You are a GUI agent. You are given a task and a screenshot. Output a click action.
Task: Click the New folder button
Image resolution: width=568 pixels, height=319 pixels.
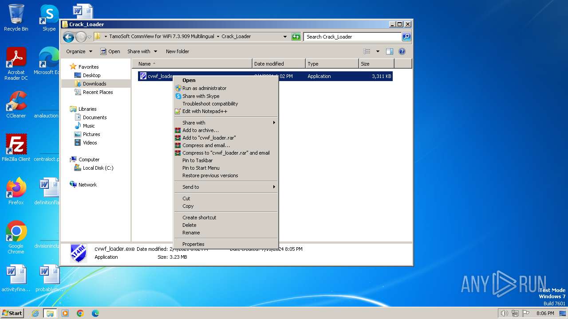(x=177, y=51)
